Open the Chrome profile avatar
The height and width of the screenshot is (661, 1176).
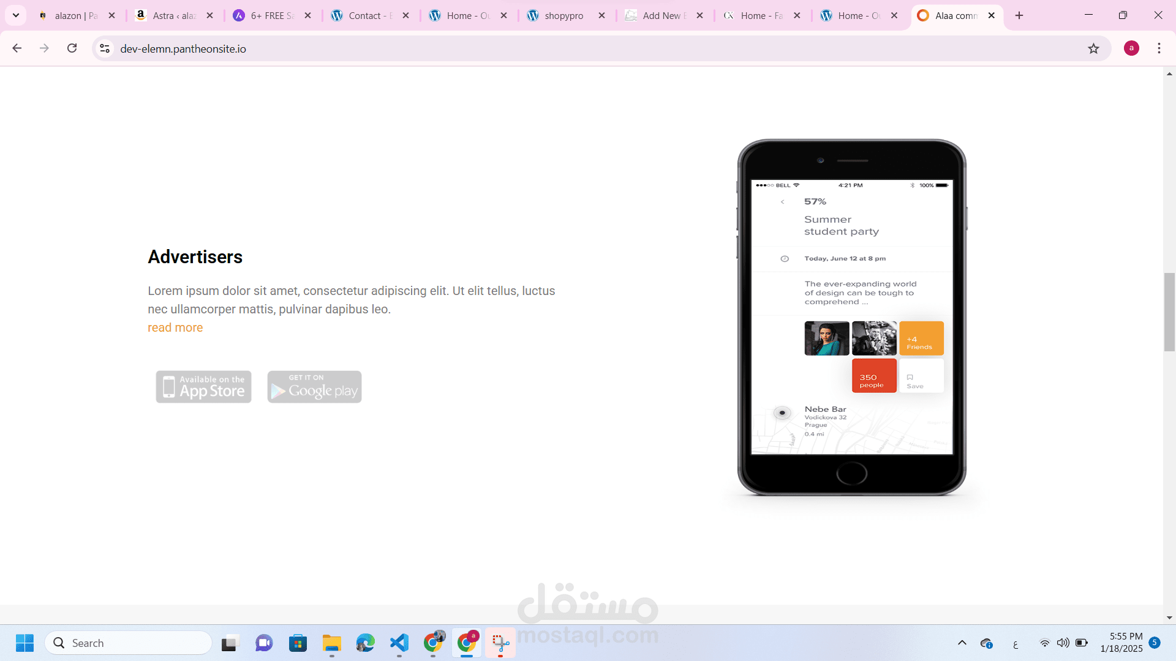1131,48
